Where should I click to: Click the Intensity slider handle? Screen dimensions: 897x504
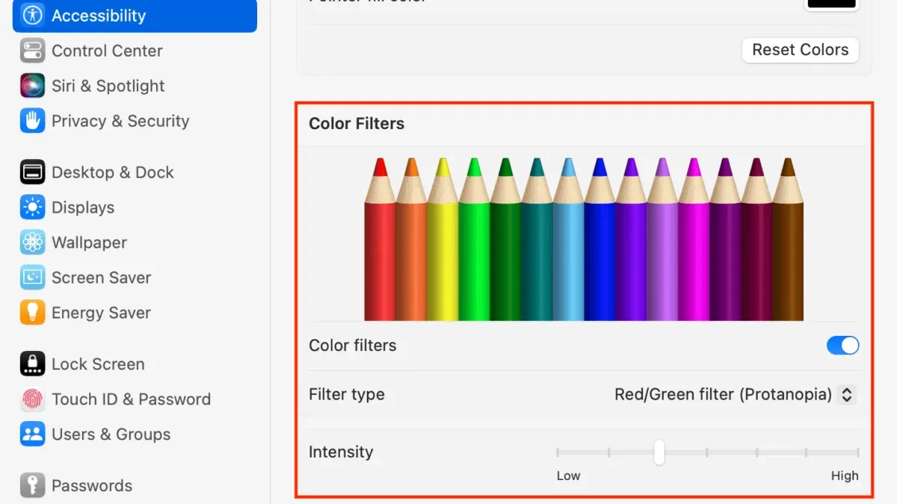click(659, 452)
